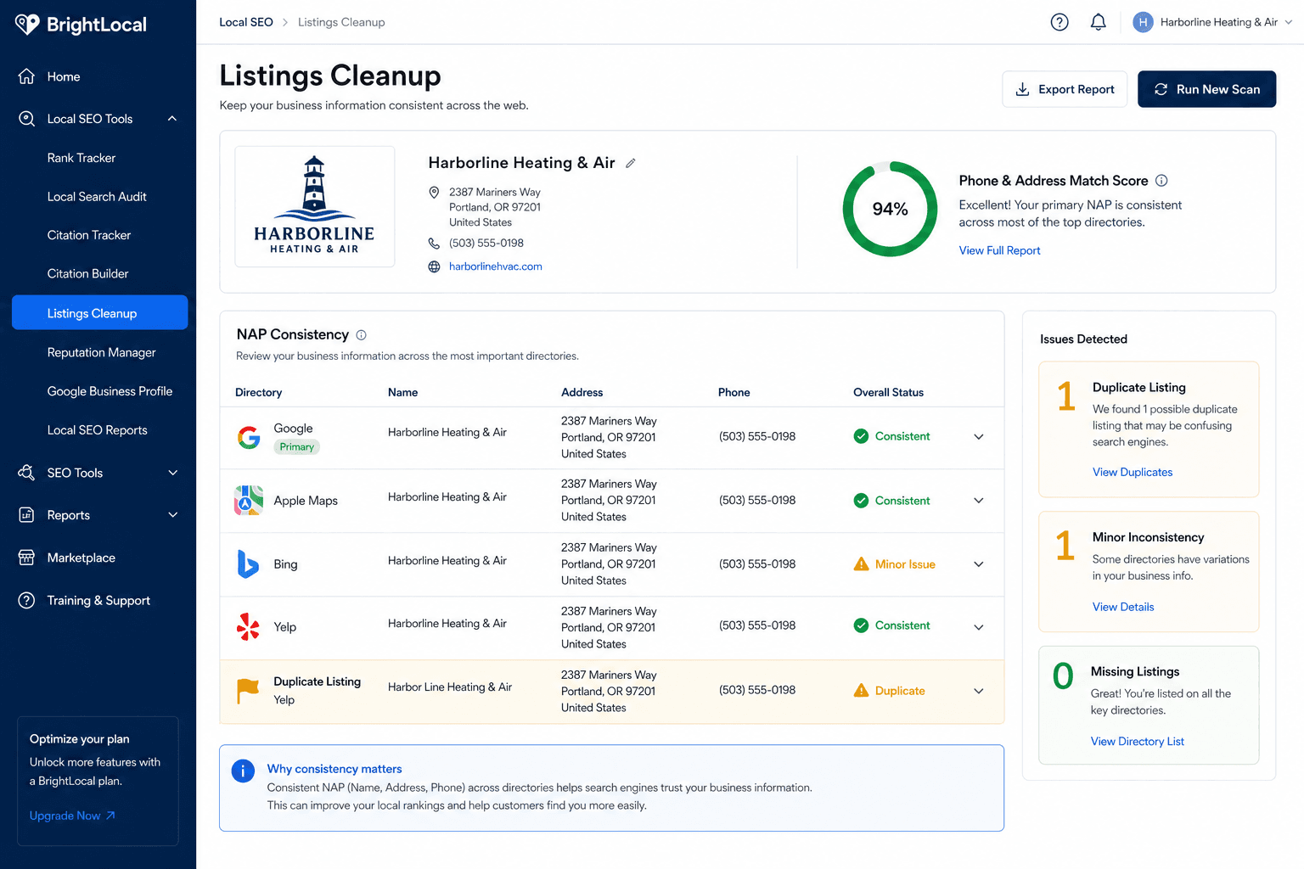
Task: Open Citation Tracker in sidebar
Action: 89,235
